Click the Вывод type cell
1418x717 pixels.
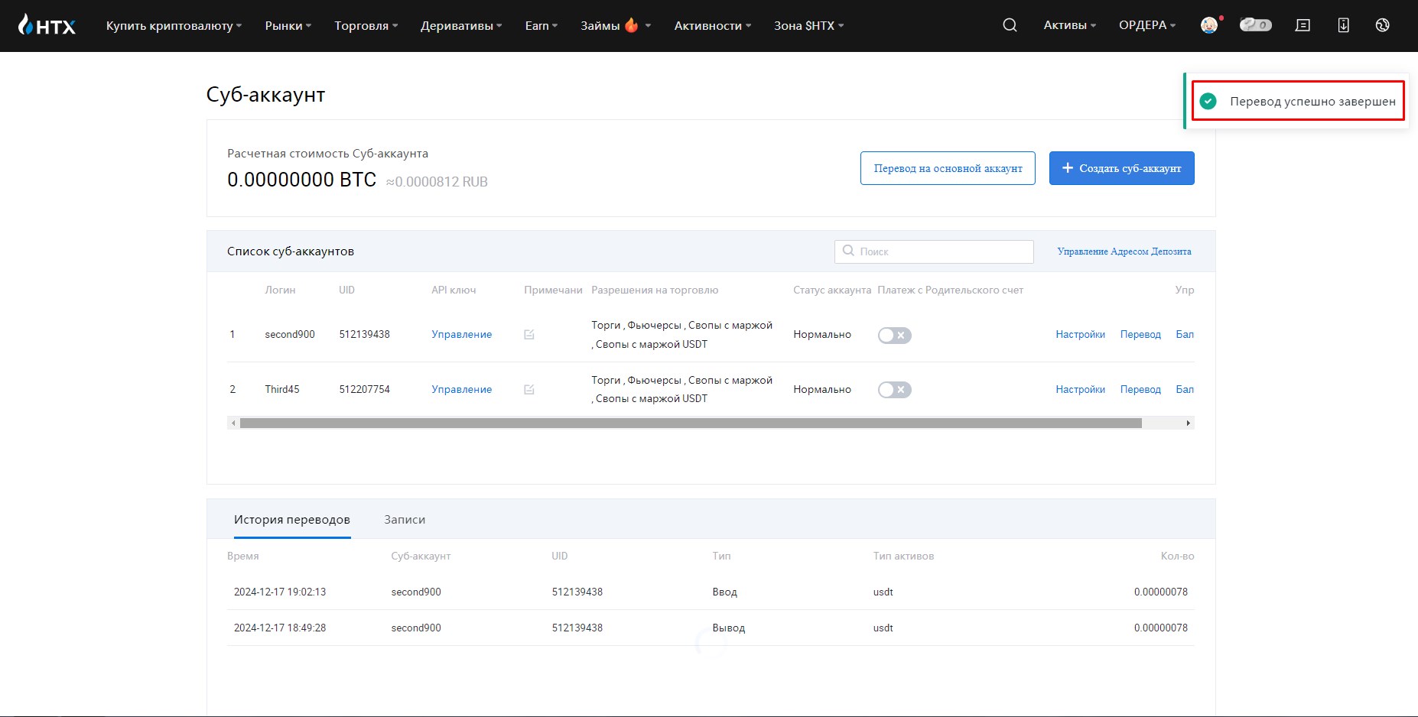728,628
